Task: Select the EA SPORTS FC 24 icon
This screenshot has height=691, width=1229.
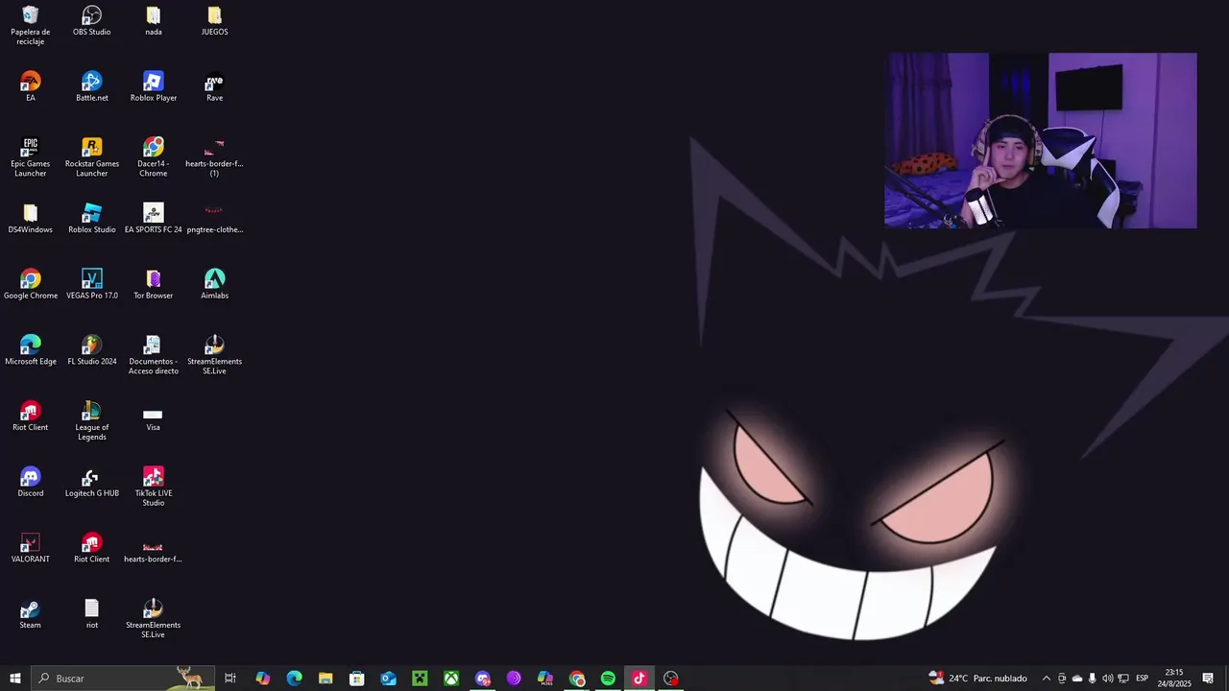Action: pos(154,219)
